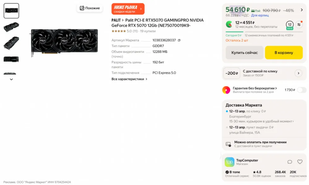309x185 pixels.
Task: Open the Для юрлиц link
Action: [260, 15]
